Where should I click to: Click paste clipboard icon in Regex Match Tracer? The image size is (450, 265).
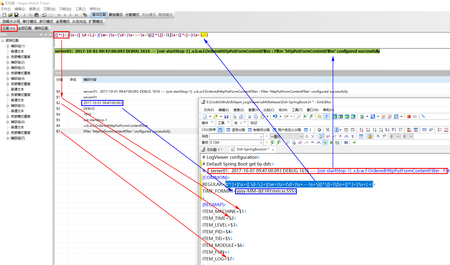(36, 15)
